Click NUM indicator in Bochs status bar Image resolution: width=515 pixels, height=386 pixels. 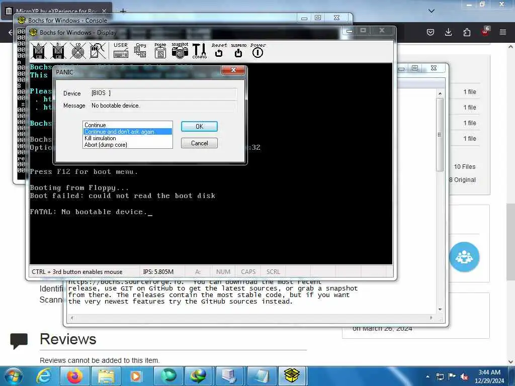223,272
